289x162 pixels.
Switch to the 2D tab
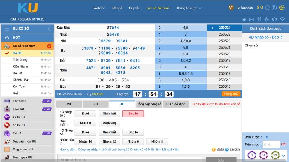click(69, 104)
